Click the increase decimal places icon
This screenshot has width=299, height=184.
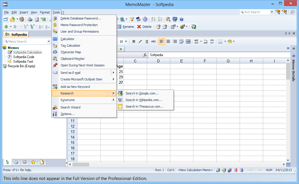point(205,41)
